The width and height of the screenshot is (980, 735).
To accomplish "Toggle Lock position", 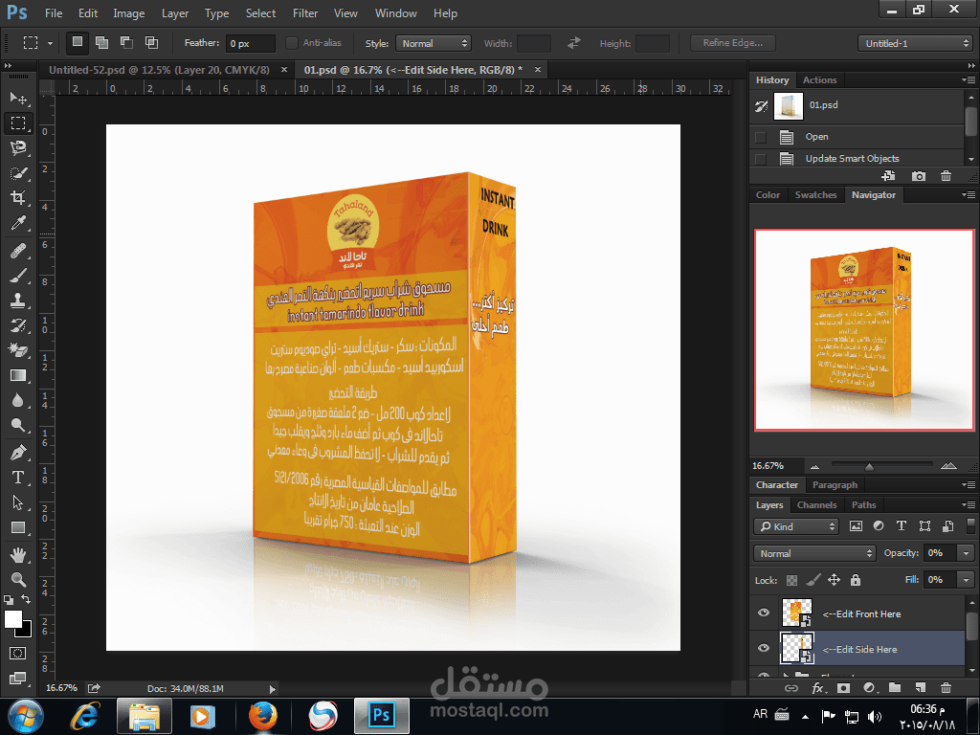I will [835, 580].
